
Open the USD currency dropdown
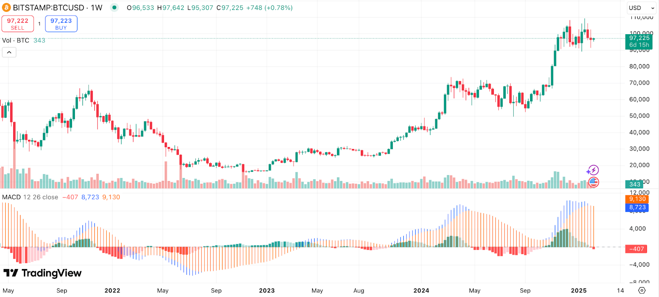(x=641, y=8)
